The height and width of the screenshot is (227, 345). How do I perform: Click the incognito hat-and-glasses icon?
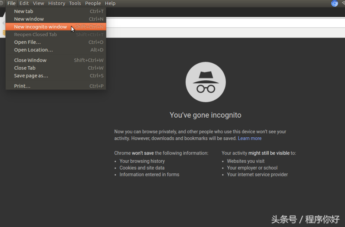tap(205, 82)
